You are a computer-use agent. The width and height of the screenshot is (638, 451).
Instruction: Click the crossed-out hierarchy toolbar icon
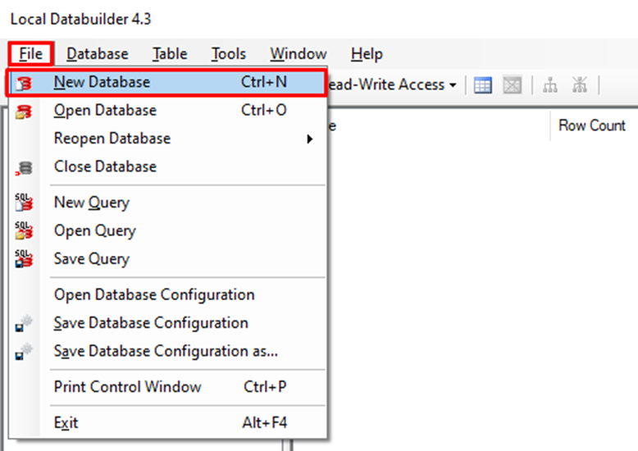point(580,85)
